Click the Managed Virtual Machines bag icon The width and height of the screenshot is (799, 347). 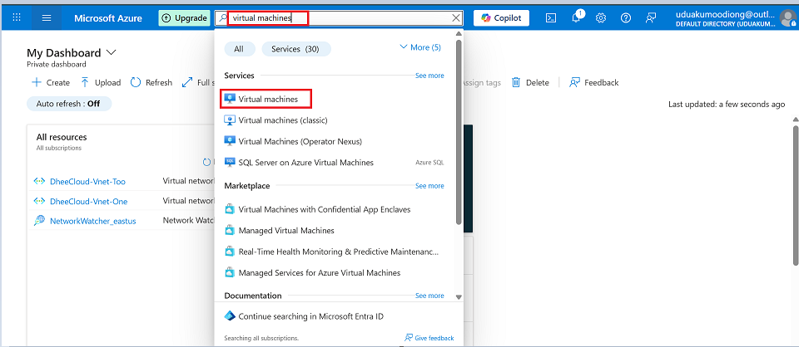coord(230,231)
